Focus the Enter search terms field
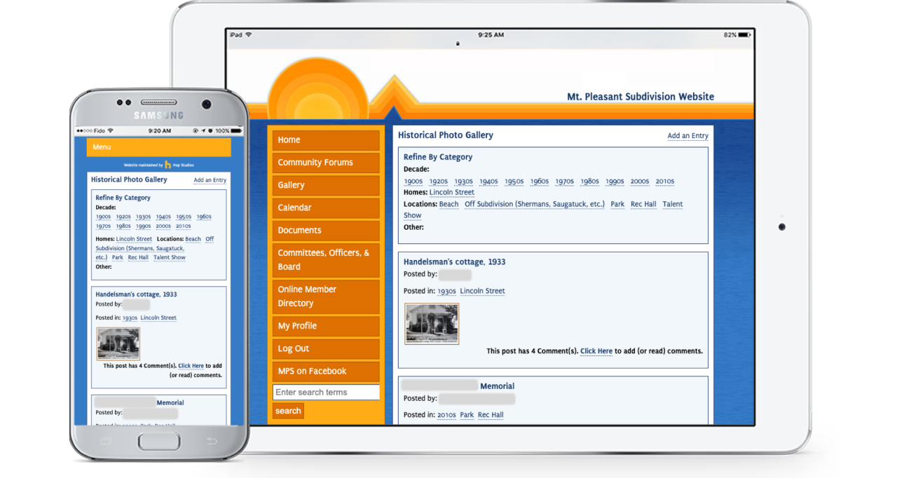The image size is (911, 478). pyautogui.click(x=326, y=392)
